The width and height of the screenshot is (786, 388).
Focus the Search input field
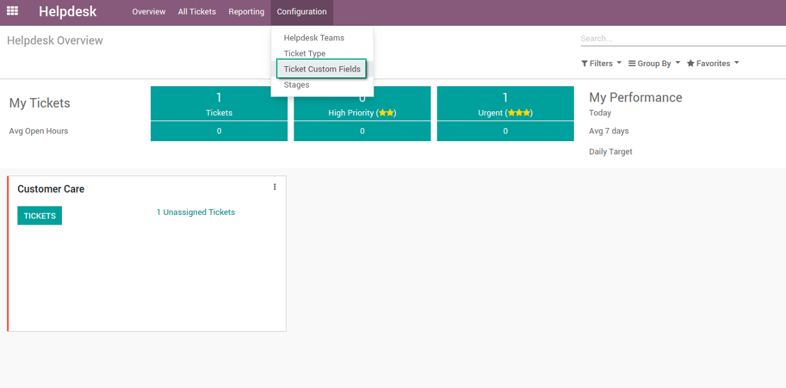point(683,39)
